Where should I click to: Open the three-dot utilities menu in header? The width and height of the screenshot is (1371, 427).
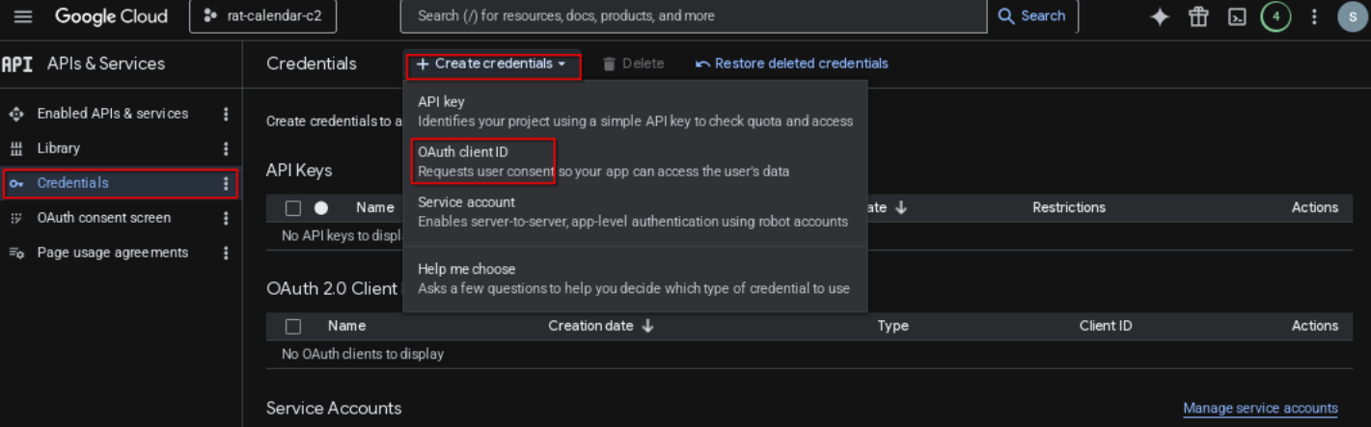pyautogui.click(x=1314, y=16)
